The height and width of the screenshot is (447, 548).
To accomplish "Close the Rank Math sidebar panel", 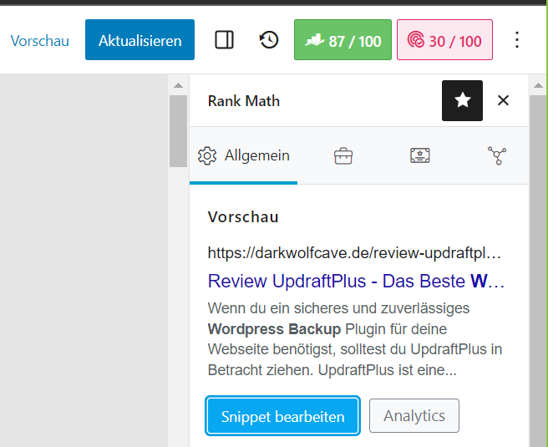I will 503,100.
